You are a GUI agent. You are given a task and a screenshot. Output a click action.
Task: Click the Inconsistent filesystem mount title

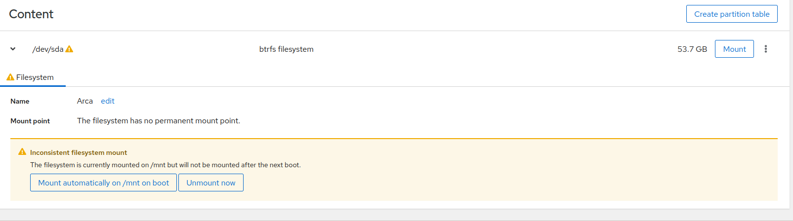click(79, 152)
